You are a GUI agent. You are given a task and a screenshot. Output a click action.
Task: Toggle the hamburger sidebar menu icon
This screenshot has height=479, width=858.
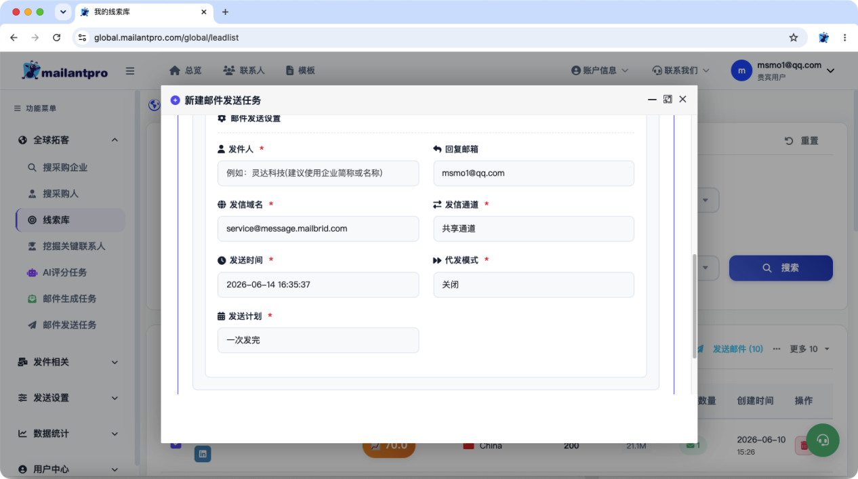130,71
